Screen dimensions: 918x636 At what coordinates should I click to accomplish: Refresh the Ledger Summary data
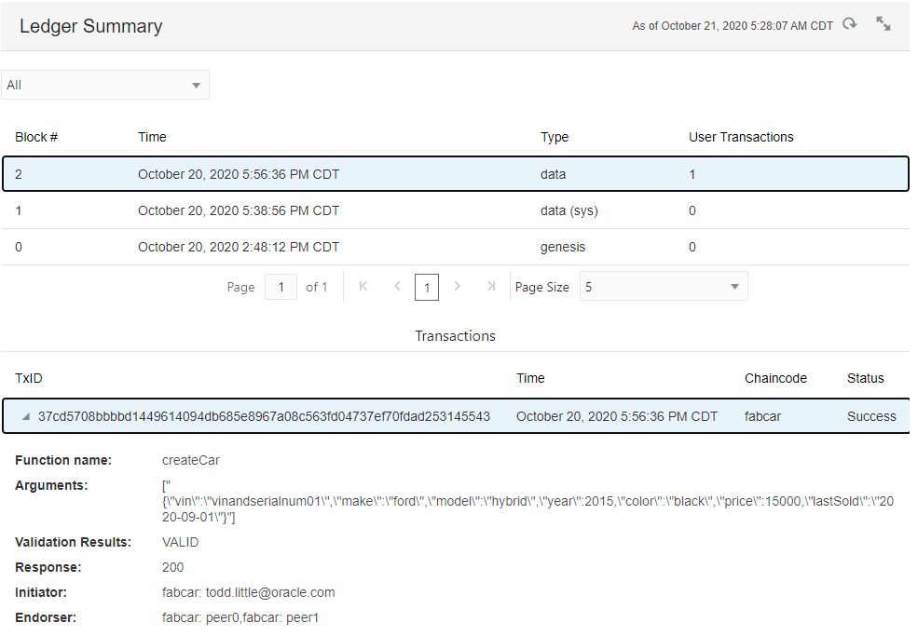(x=849, y=25)
